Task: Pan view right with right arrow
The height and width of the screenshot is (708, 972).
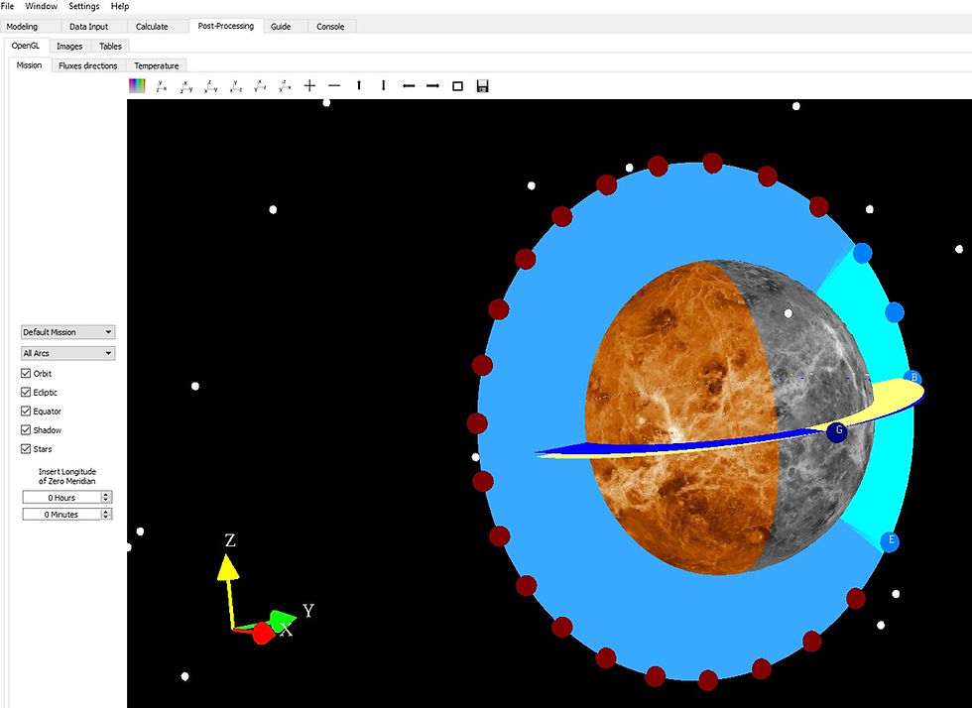Action: 432,85
